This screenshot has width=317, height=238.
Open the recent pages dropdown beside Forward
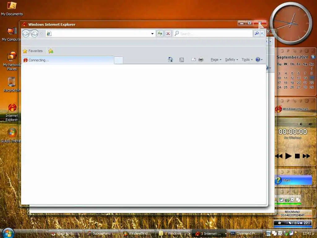(x=41, y=33)
